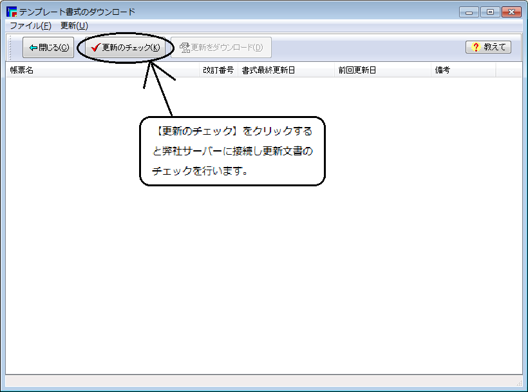Maximize the template download window

[489, 12]
